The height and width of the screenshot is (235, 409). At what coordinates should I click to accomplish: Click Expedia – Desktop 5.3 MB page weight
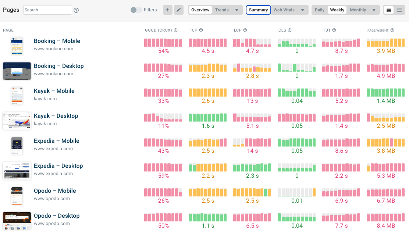click(x=386, y=176)
